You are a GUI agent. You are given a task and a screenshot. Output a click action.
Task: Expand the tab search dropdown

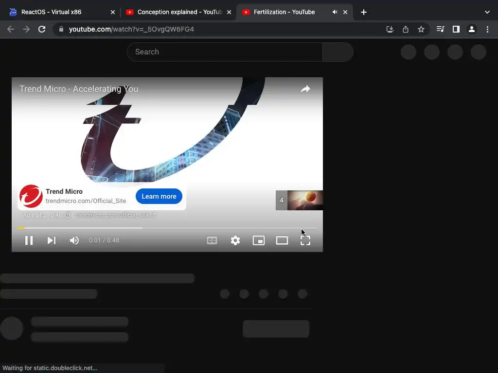(x=487, y=12)
